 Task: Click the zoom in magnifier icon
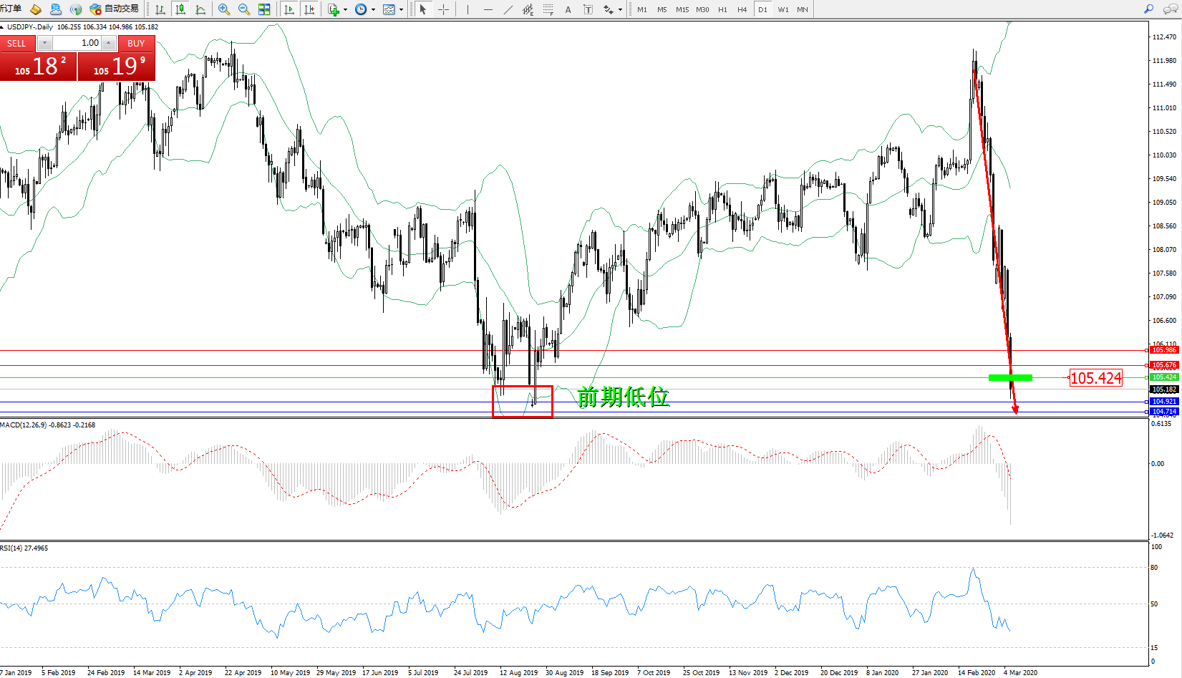click(x=224, y=9)
